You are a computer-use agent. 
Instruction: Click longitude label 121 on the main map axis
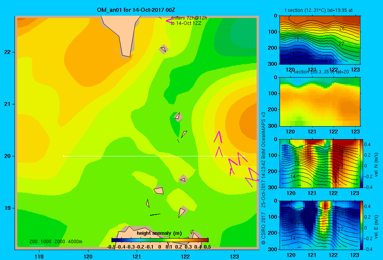tap(137, 256)
